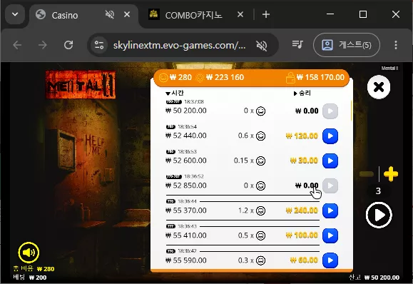Toggle game sound with the yellow speaker icon
Viewport: 413px width, 284px height.
pyautogui.click(x=29, y=253)
